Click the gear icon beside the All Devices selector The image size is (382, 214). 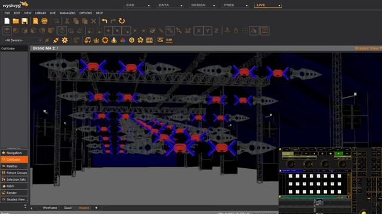click(x=65, y=40)
